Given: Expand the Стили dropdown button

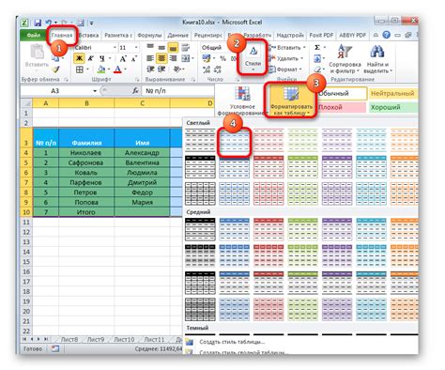Looking at the screenshot, I should pyautogui.click(x=253, y=58).
